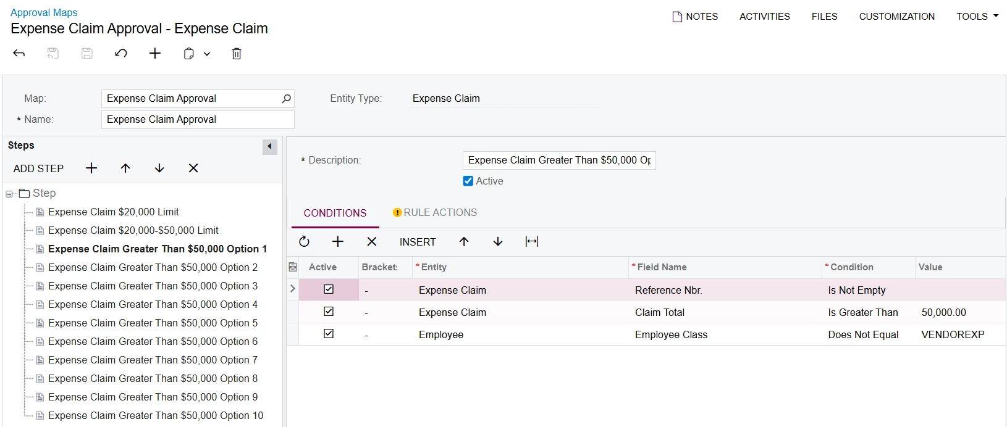Remove the step with the Steps X icon
Image resolution: width=1007 pixels, height=427 pixels.
point(193,168)
